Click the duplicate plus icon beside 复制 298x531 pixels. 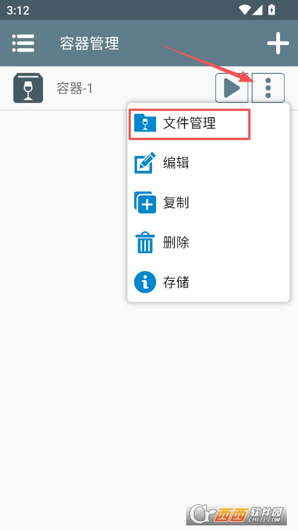pyautogui.click(x=145, y=203)
